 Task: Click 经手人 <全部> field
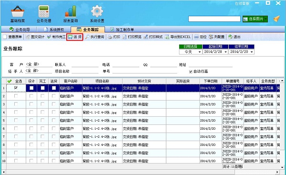point(39,71)
